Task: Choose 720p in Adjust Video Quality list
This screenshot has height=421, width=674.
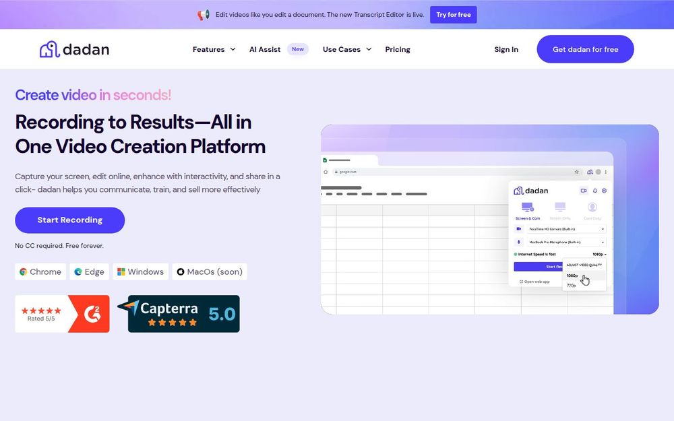Action: (584, 286)
